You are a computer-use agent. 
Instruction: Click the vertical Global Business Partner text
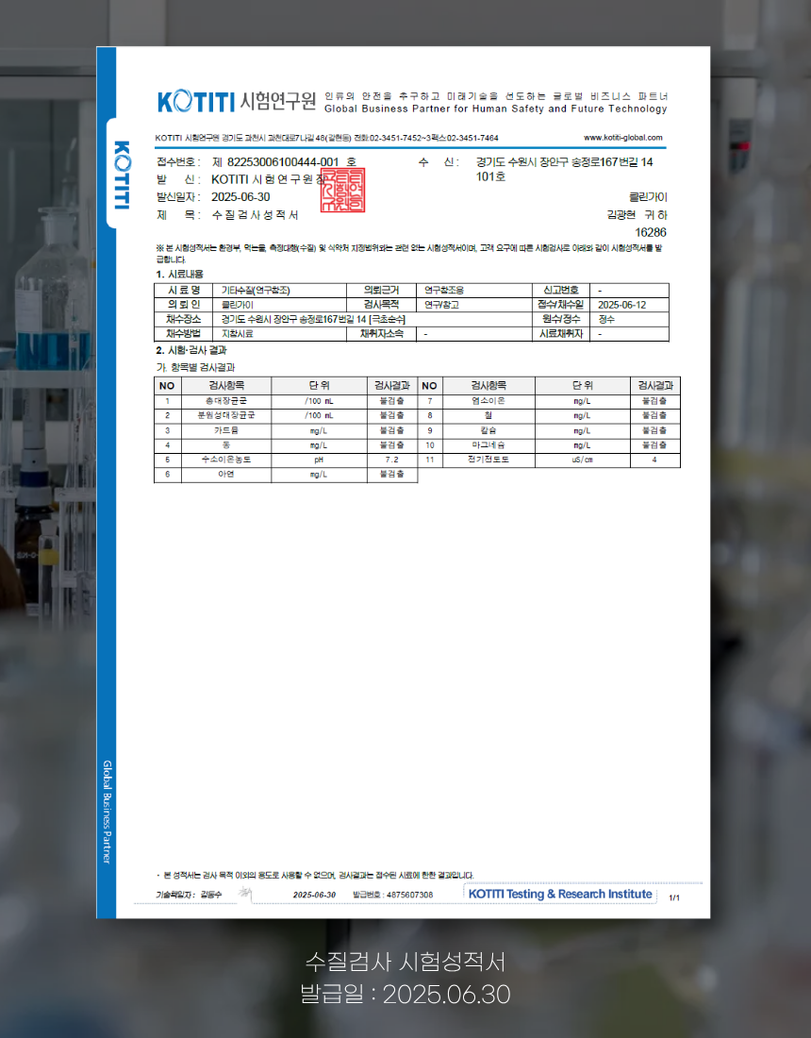click(107, 812)
